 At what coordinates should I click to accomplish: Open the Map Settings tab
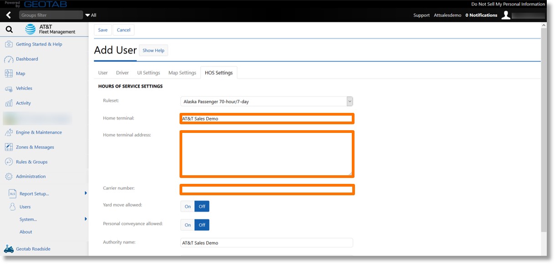point(182,73)
